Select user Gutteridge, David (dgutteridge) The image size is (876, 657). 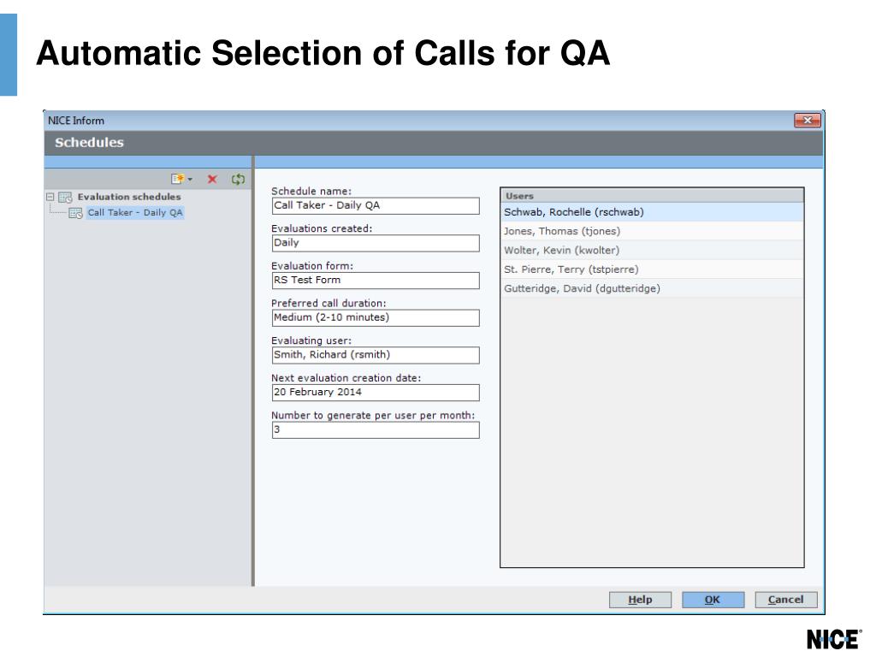(652, 288)
